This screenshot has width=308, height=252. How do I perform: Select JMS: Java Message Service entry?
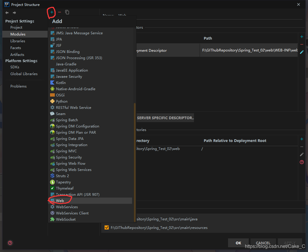point(90,33)
